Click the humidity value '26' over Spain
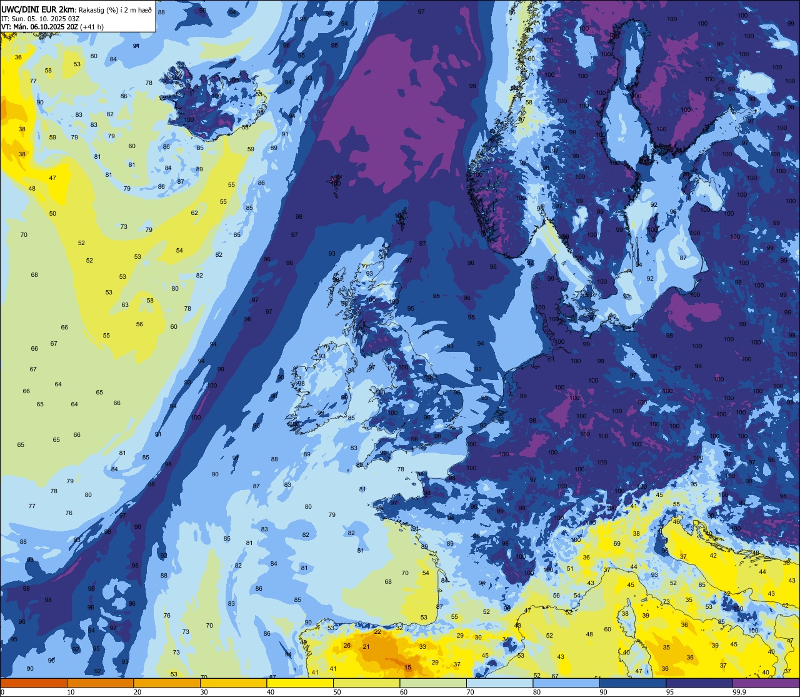800x697 pixels. (x=347, y=646)
